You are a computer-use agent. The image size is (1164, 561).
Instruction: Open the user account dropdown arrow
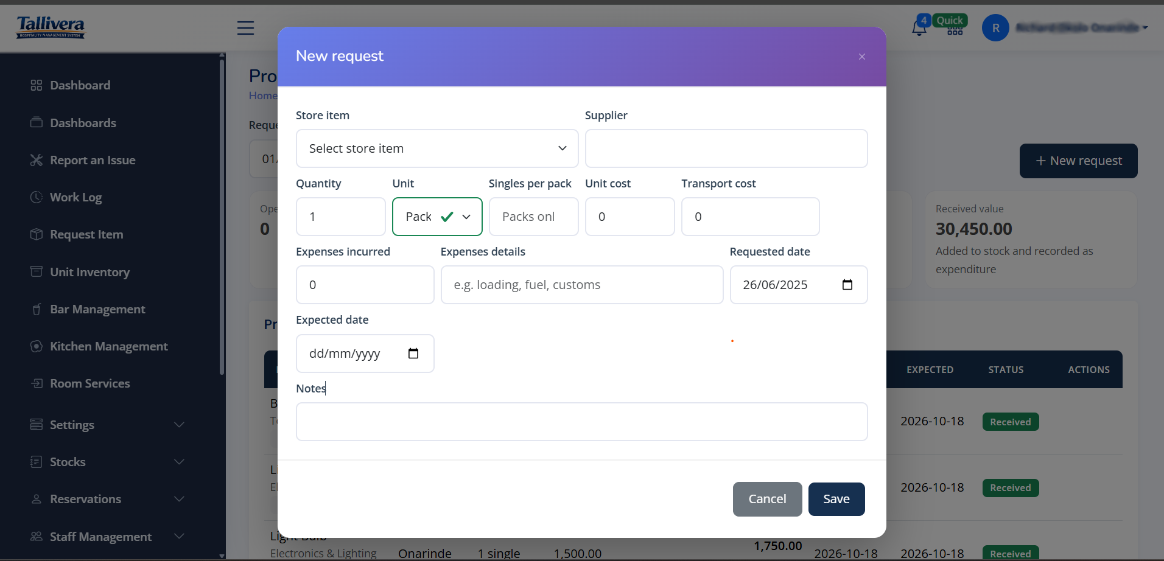coord(1145,28)
